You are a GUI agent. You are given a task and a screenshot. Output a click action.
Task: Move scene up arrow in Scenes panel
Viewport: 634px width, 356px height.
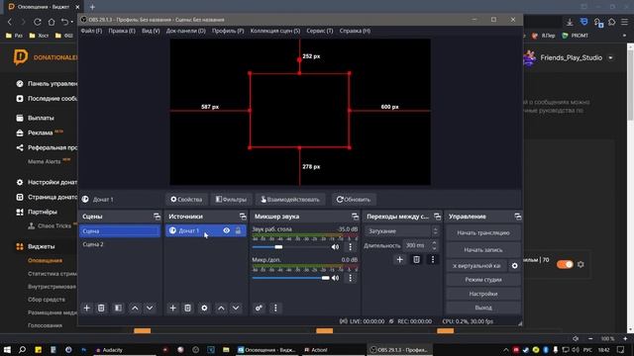(135, 308)
